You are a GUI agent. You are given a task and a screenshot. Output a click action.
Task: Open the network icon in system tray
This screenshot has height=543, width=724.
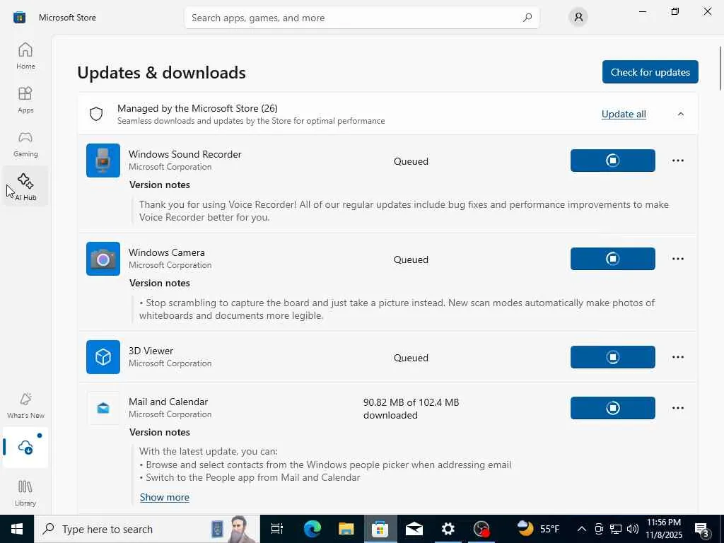tap(616, 529)
